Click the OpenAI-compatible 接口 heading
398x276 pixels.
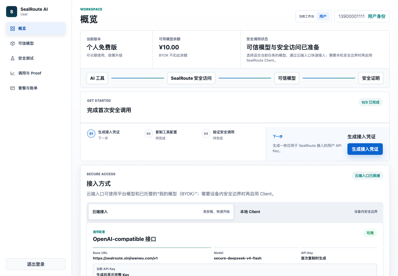[x=124, y=239]
